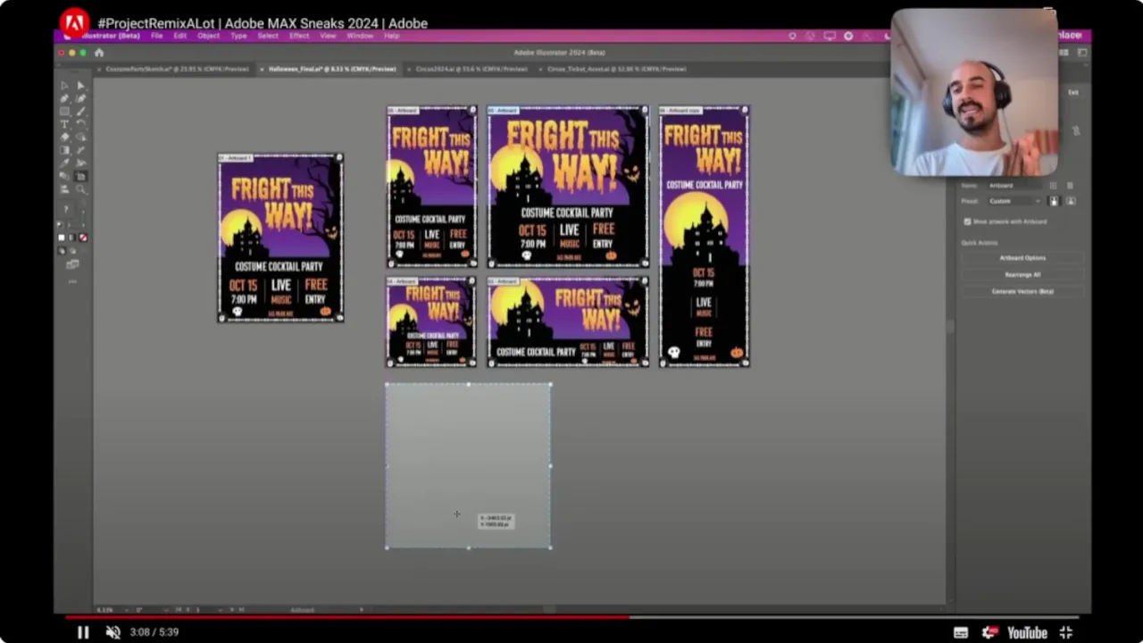Screen dimensions: 1143x643
Task: Pause the video playback
Action: coord(82,632)
